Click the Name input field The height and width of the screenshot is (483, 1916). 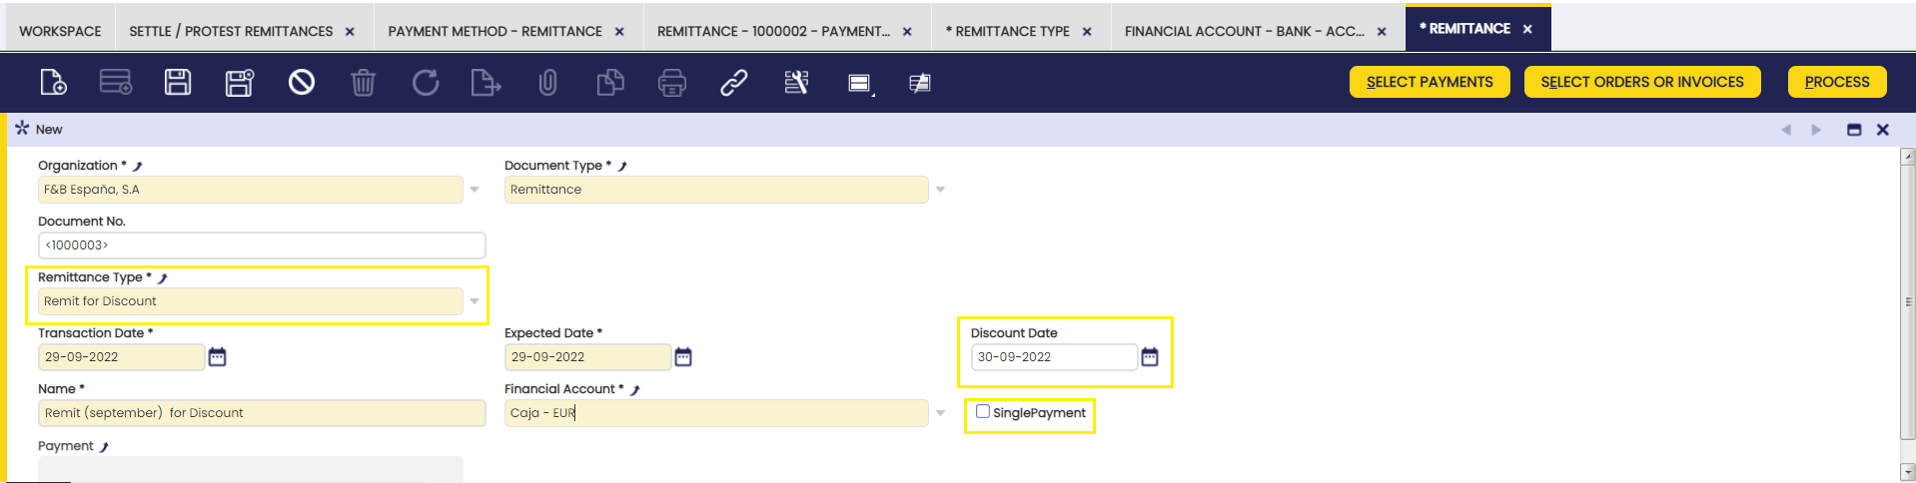click(x=262, y=413)
